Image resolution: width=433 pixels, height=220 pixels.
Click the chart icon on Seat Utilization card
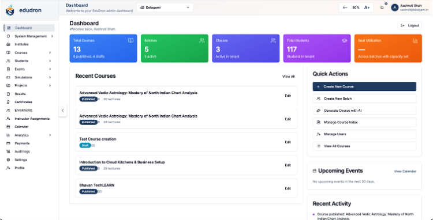[x=415, y=40]
